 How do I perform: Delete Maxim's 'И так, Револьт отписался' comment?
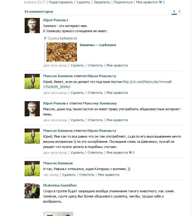(x=69, y=175)
